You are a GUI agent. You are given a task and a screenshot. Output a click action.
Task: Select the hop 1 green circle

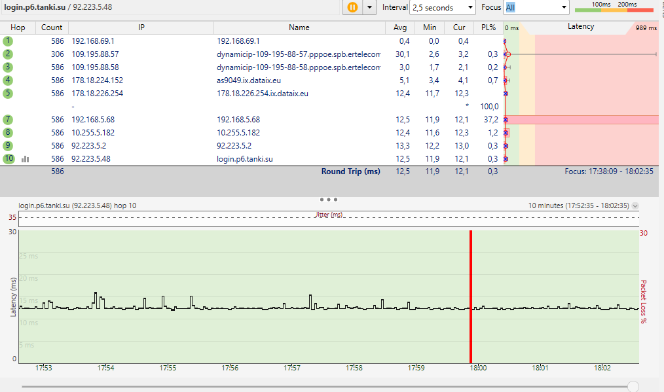tap(8, 41)
